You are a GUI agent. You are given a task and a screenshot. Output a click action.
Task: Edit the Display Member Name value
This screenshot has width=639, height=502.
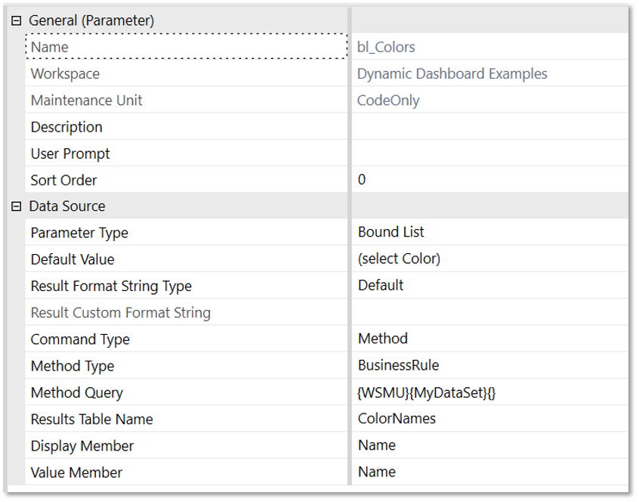pyautogui.click(x=491, y=445)
